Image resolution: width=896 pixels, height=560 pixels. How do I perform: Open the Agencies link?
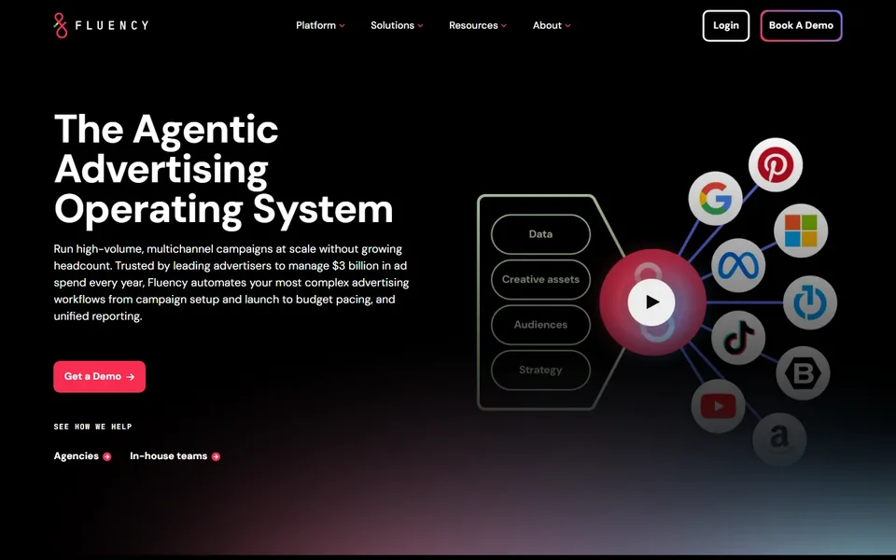tap(82, 456)
